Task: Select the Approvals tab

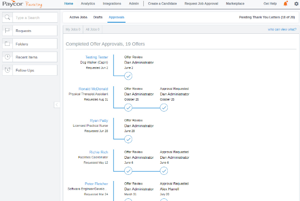Action: click(x=117, y=17)
